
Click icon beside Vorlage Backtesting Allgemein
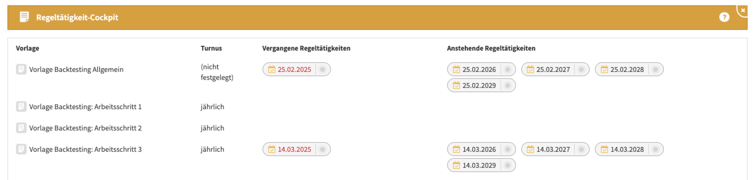click(x=21, y=69)
